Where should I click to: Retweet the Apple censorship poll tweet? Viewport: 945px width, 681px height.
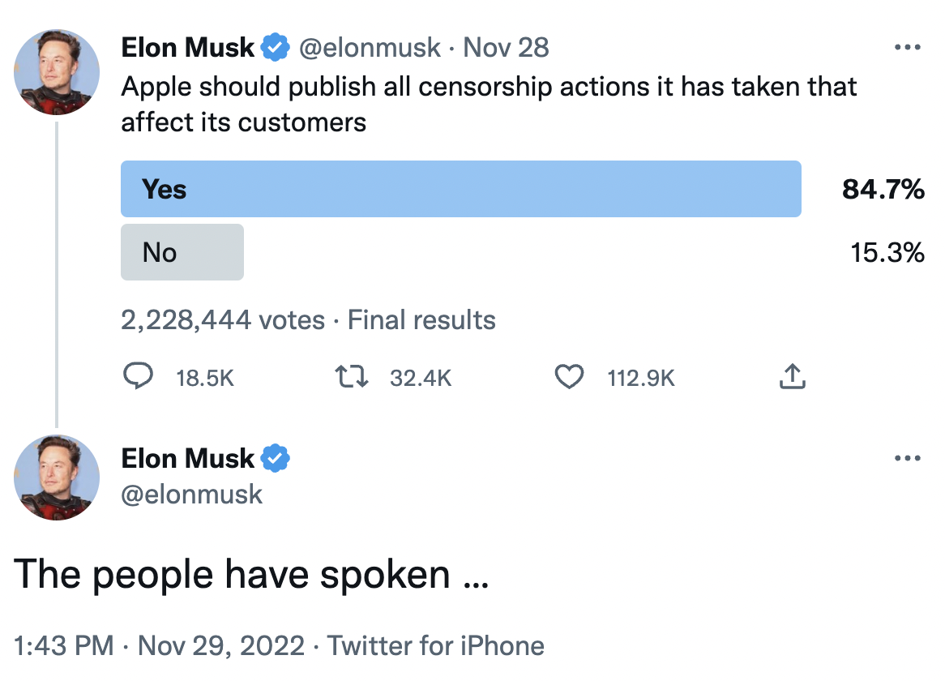pyautogui.click(x=352, y=377)
